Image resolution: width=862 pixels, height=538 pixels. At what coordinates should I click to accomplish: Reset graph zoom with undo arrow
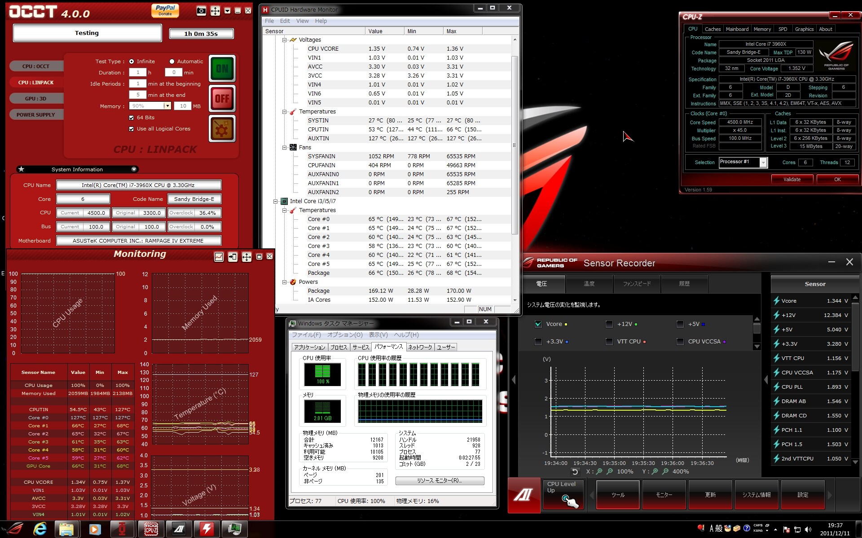click(x=575, y=472)
